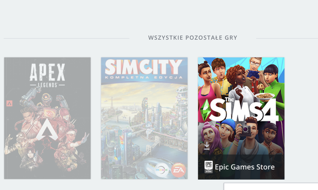Open The Sims 4 game tile
This screenshot has height=190, width=318.
tap(241, 118)
